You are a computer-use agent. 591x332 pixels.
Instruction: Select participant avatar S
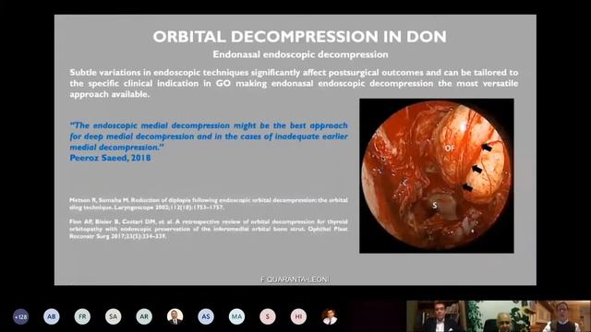[x=268, y=317]
